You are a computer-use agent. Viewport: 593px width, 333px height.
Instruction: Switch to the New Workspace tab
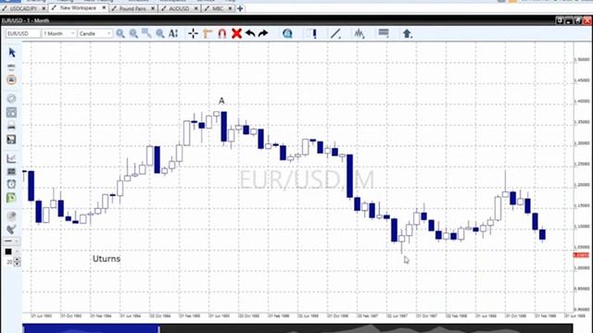[x=78, y=8]
